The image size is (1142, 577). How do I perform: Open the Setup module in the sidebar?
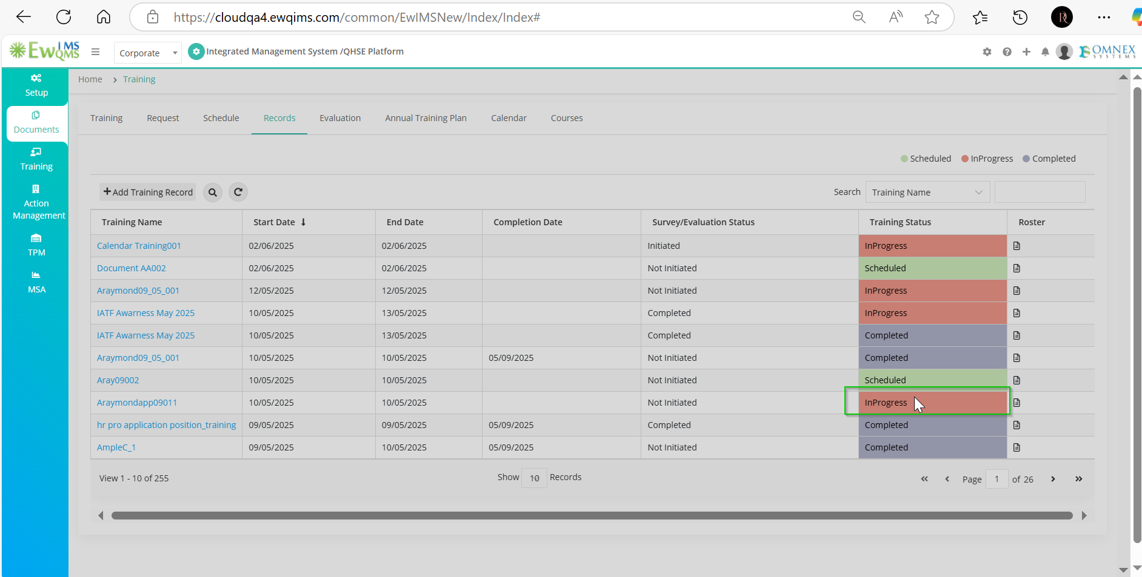tap(36, 85)
